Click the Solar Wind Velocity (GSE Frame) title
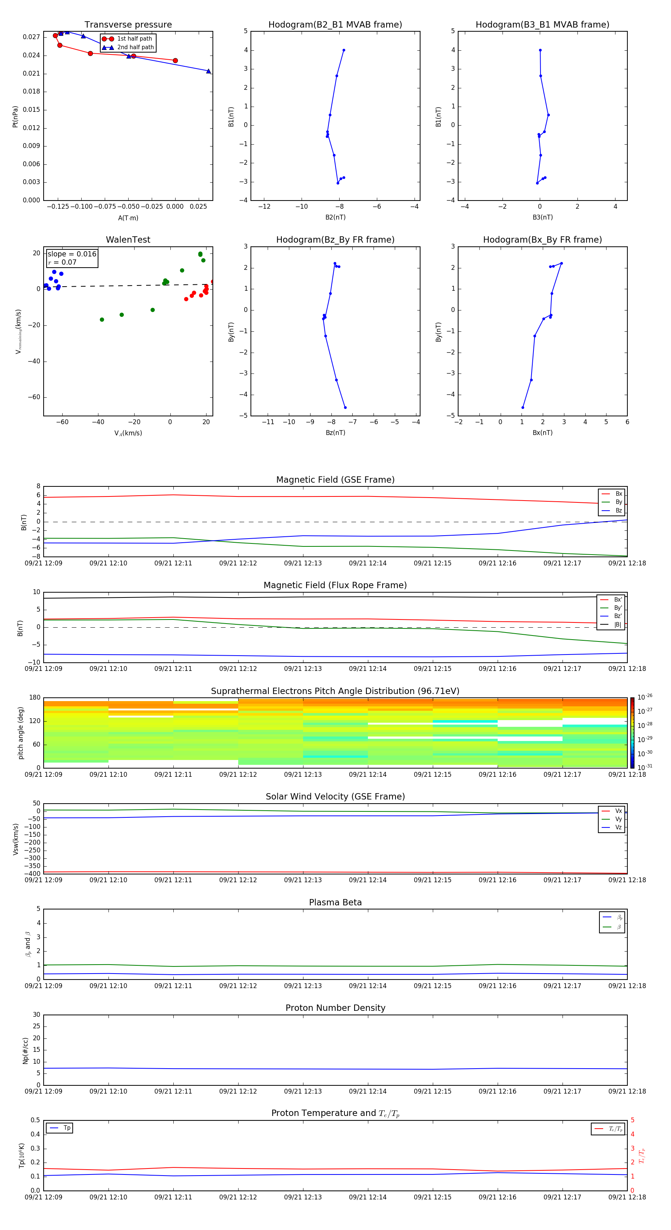Viewport: 671px width, 1230px height. [x=335, y=797]
